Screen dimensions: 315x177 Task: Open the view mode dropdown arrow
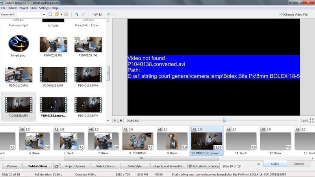(114, 14)
